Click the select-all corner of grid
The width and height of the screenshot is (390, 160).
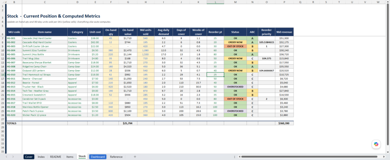(3, 2)
